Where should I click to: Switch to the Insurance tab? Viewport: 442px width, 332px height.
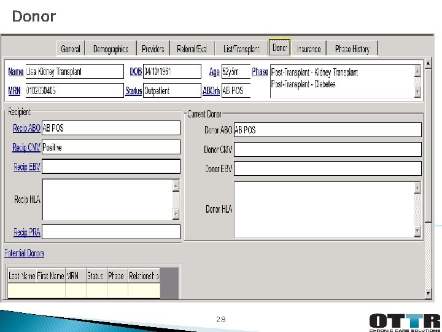point(309,49)
